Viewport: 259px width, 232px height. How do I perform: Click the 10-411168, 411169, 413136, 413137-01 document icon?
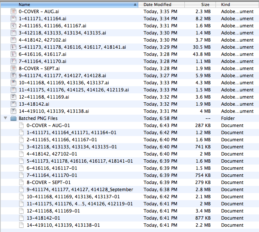click(x=21, y=196)
